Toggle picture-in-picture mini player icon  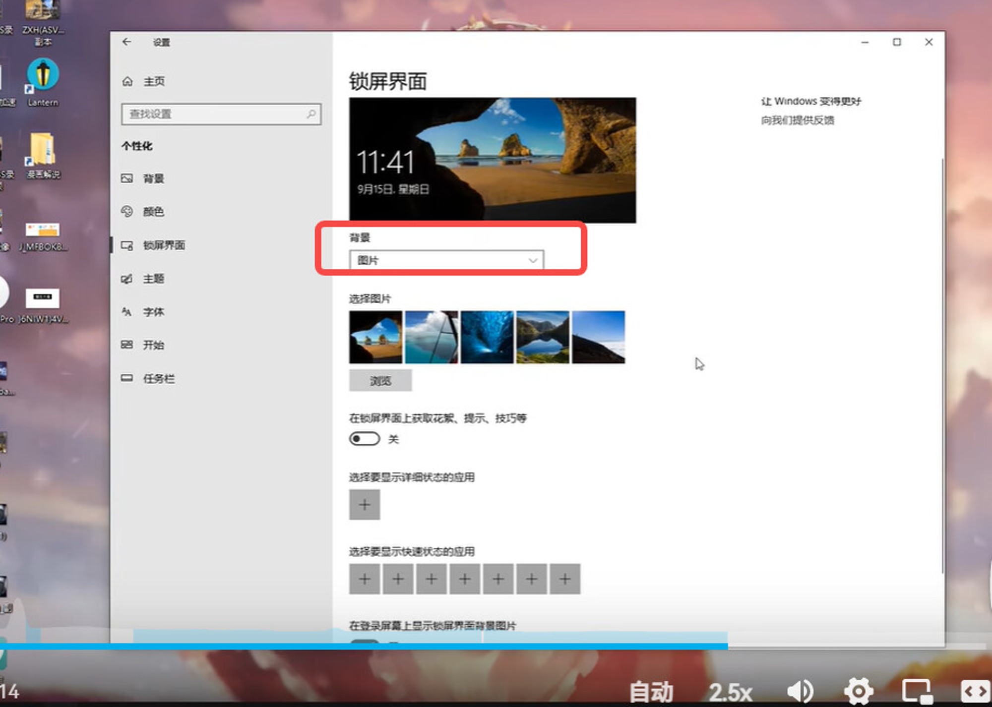(917, 691)
